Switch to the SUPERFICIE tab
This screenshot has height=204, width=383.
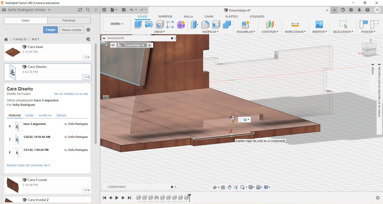(165, 16)
